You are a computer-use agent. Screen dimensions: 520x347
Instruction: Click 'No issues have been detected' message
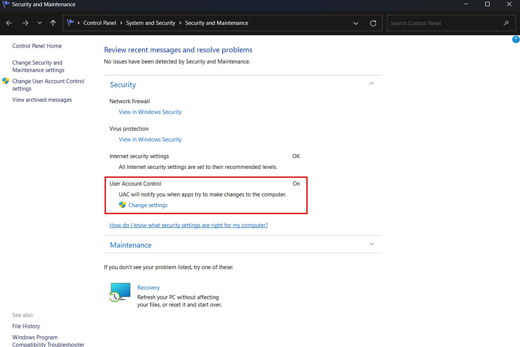177,62
